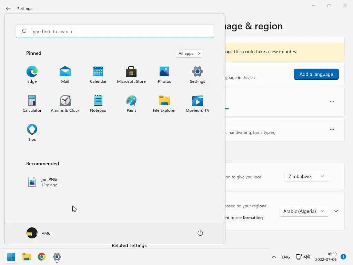353x265 pixels.
Task: Expand the Regional format section chevron
Action: tap(336, 211)
